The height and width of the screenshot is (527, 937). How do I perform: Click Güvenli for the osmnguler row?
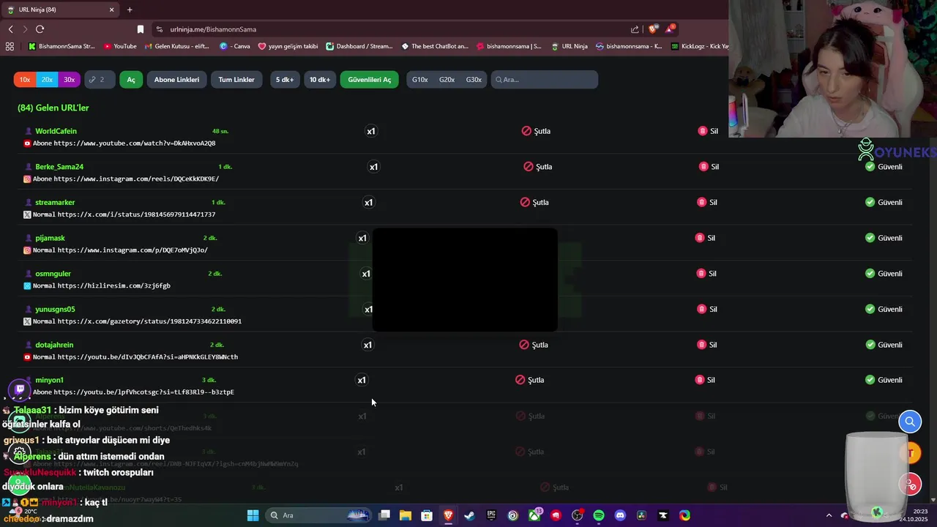(884, 274)
